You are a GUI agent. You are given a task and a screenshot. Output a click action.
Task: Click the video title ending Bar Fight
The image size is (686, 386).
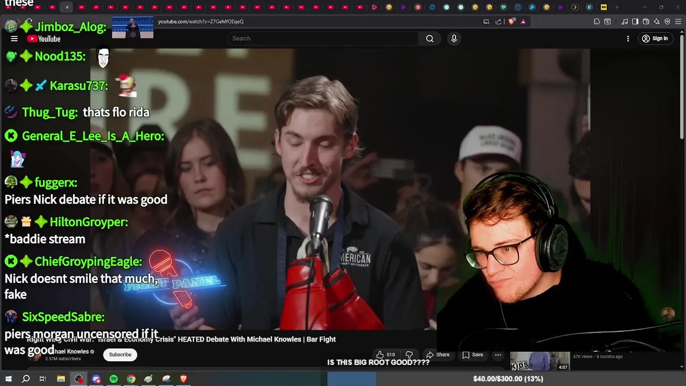click(x=182, y=339)
